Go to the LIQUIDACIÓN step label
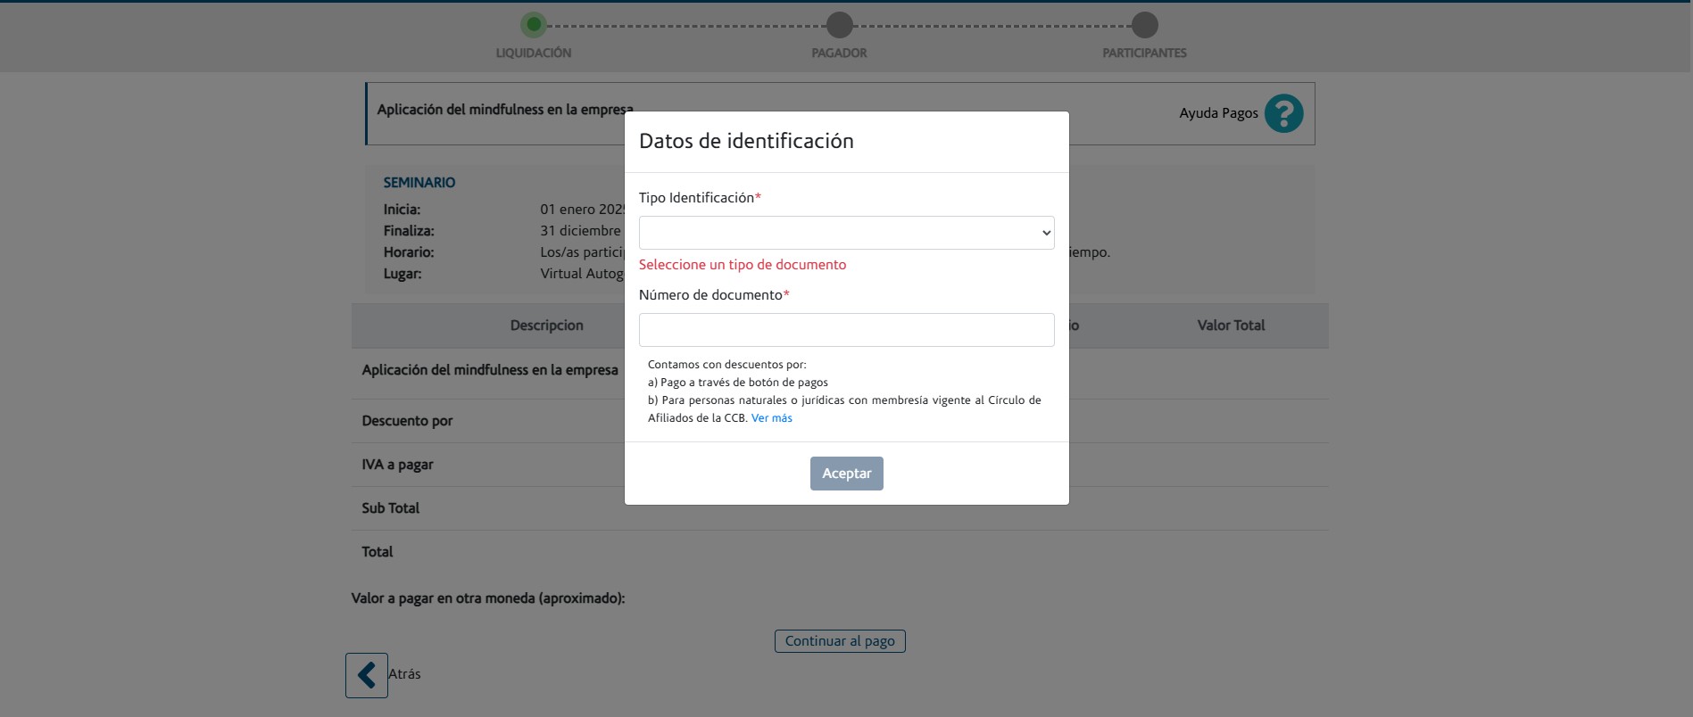Screen dimensions: 1693x717 (534, 54)
